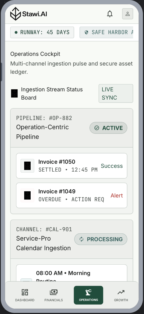Click the Stawi.AI logo
The image size is (144, 314).
28,14
